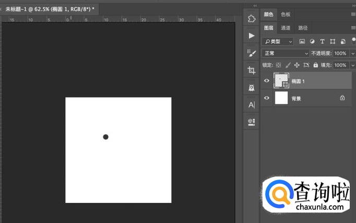The image size is (356, 223).
Task: Filter layers by type layer icon
Action: click(x=322, y=41)
